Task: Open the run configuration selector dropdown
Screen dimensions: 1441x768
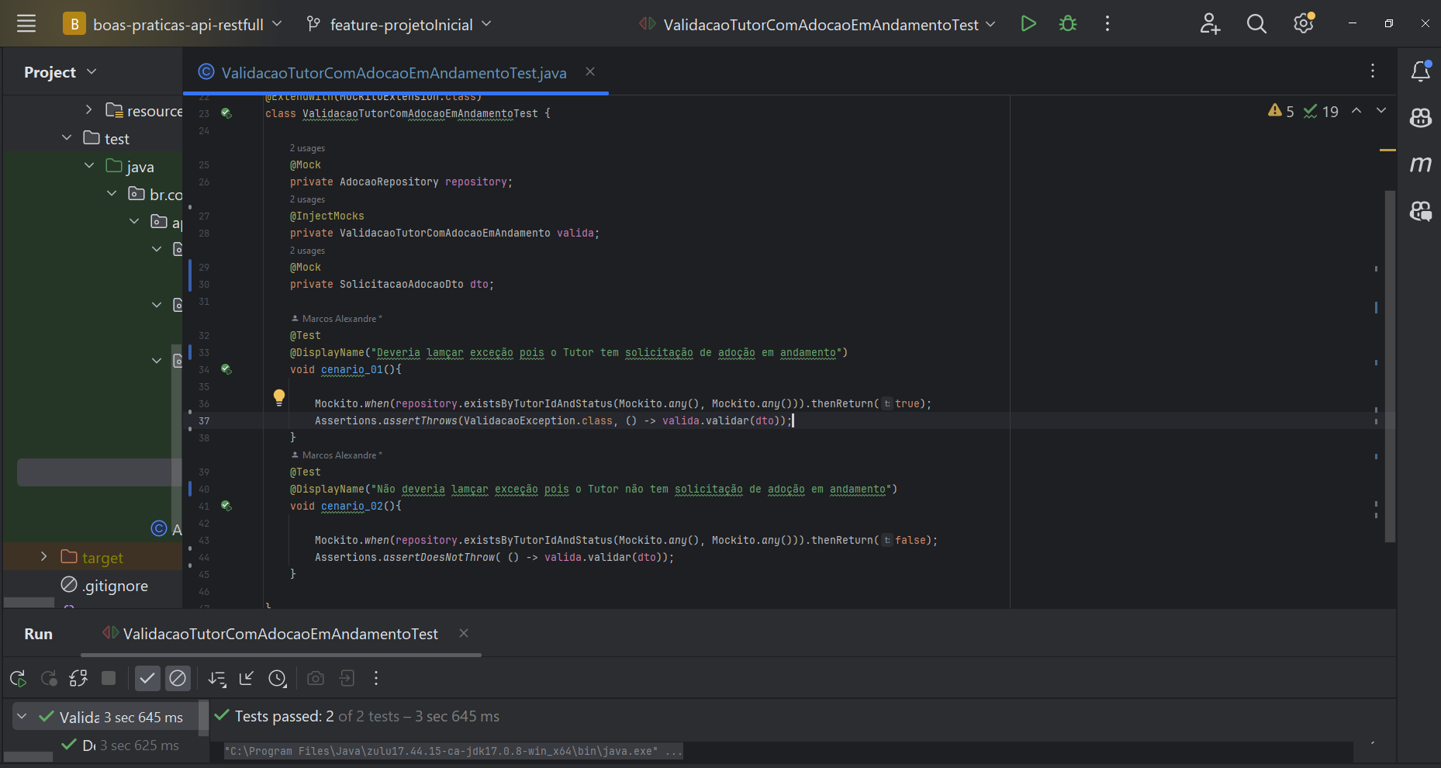Action: click(817, 24)
